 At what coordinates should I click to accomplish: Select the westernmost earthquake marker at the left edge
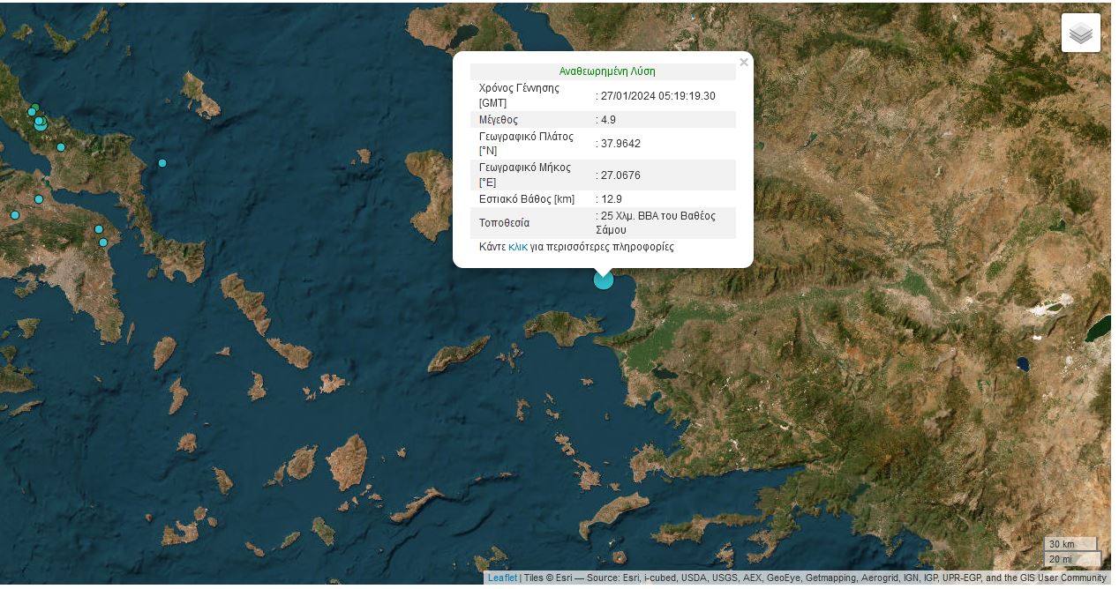coord(15,215)
